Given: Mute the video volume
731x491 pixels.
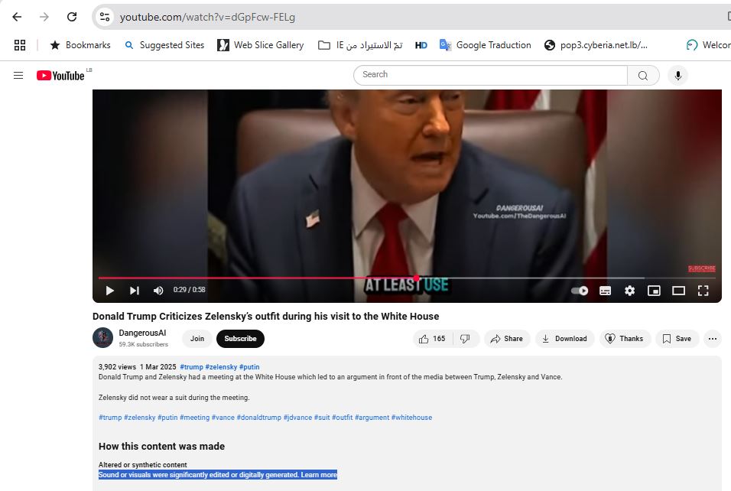Looking at the screenshot, I should coord(158,291).
